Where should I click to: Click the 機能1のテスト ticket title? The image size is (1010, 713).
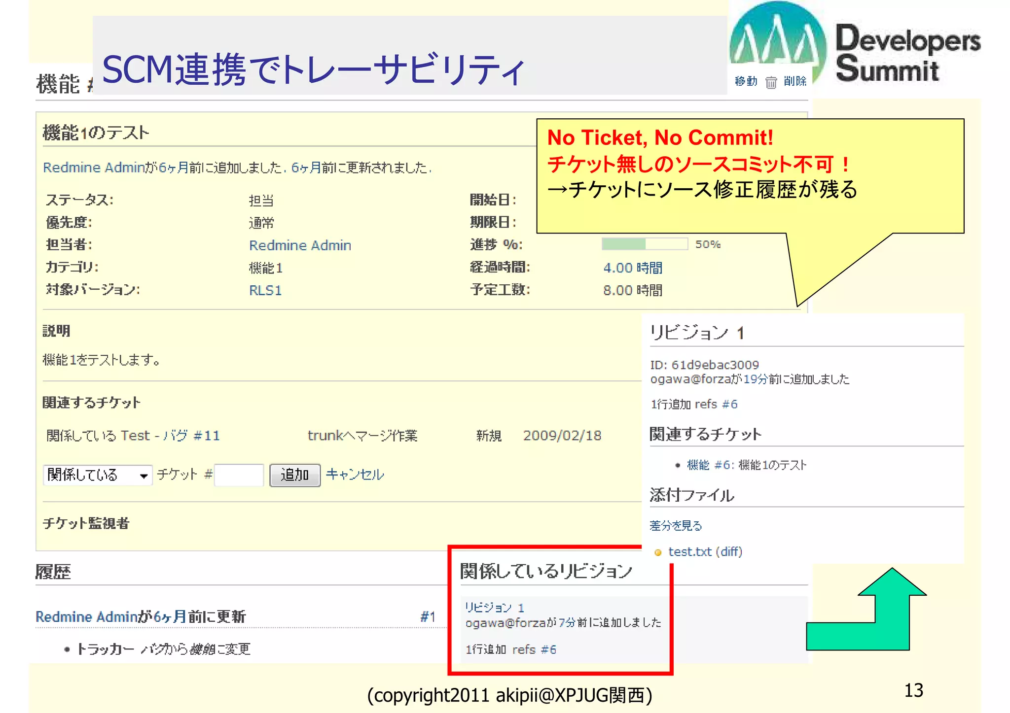(x=96, y=133)
